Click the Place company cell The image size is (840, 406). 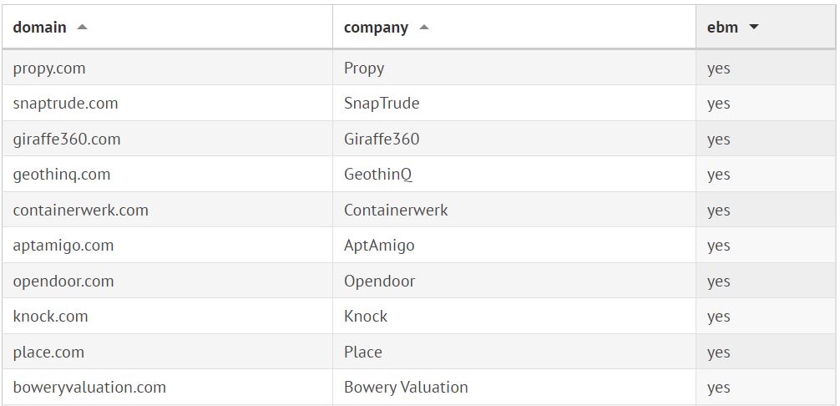click(x=363, y=353)
